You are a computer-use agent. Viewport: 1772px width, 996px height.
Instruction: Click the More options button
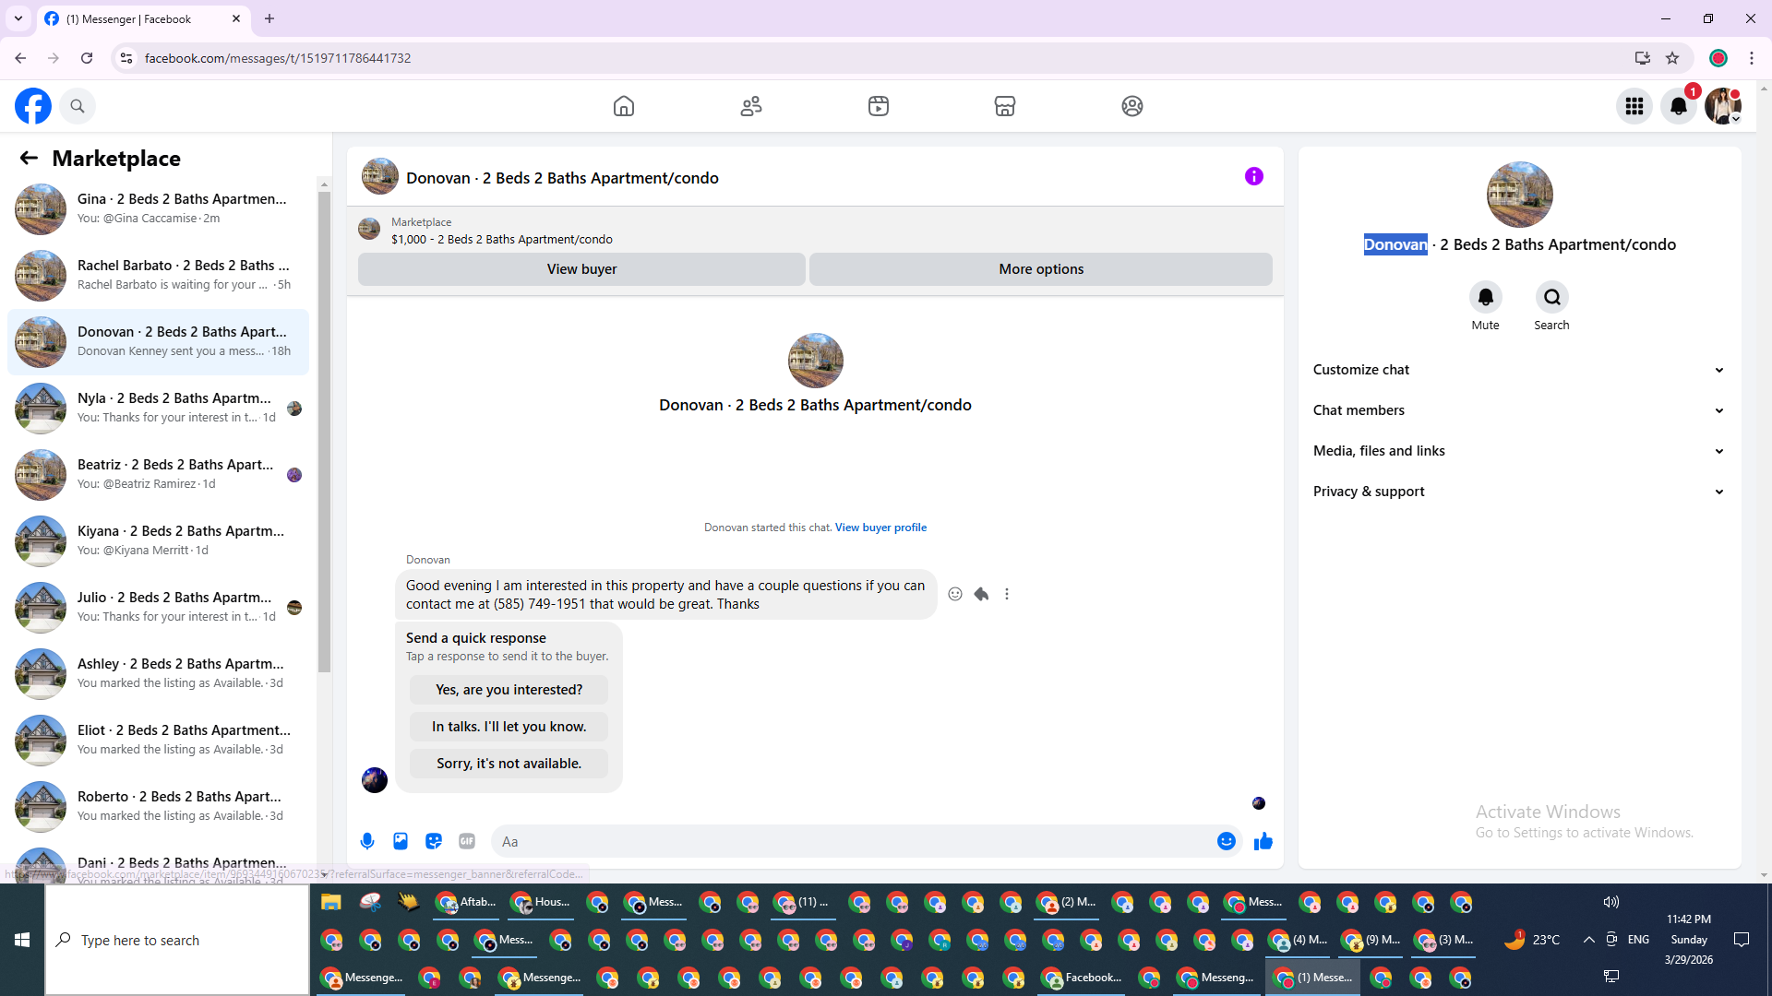tap(1041, 269)
